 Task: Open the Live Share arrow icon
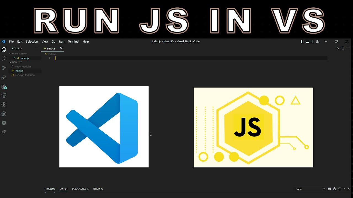[4, 132]
